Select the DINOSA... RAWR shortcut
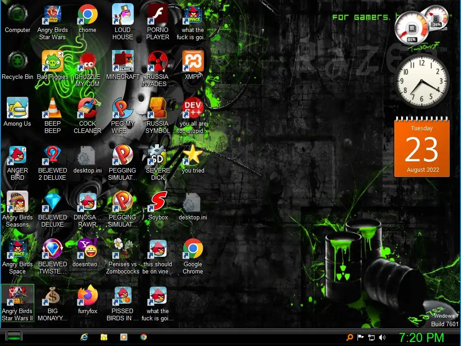This screenshot has height=346, width=461. (x=87, y=209)
